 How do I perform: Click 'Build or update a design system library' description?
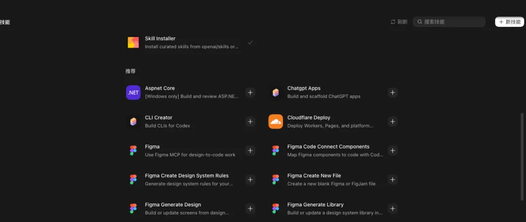point(335,213)
